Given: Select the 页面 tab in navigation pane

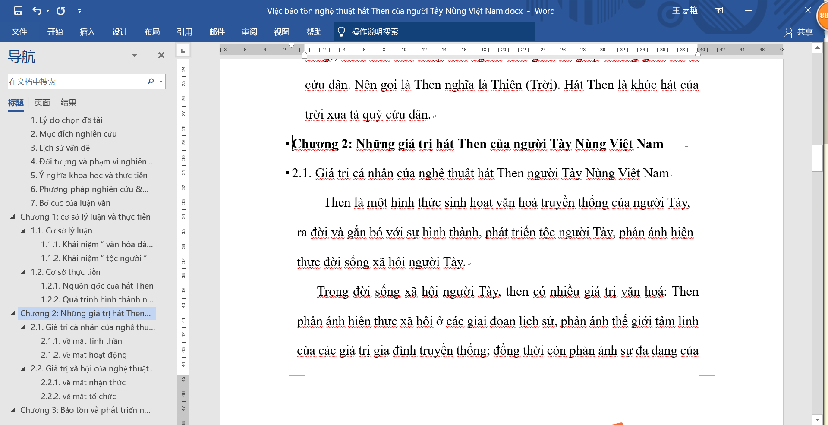Looking at the screenshot, I should pyautogui.click(x=42, y=103).
